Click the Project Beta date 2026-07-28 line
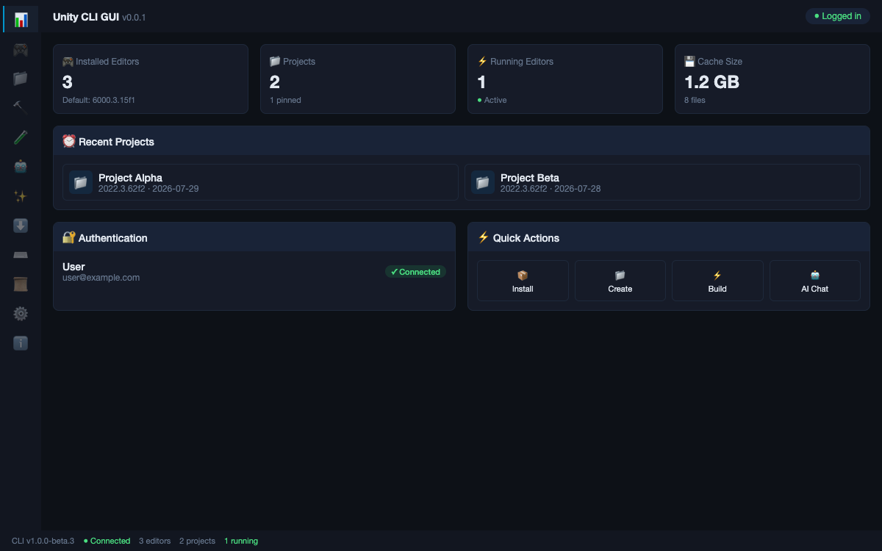 click(551, 189)
